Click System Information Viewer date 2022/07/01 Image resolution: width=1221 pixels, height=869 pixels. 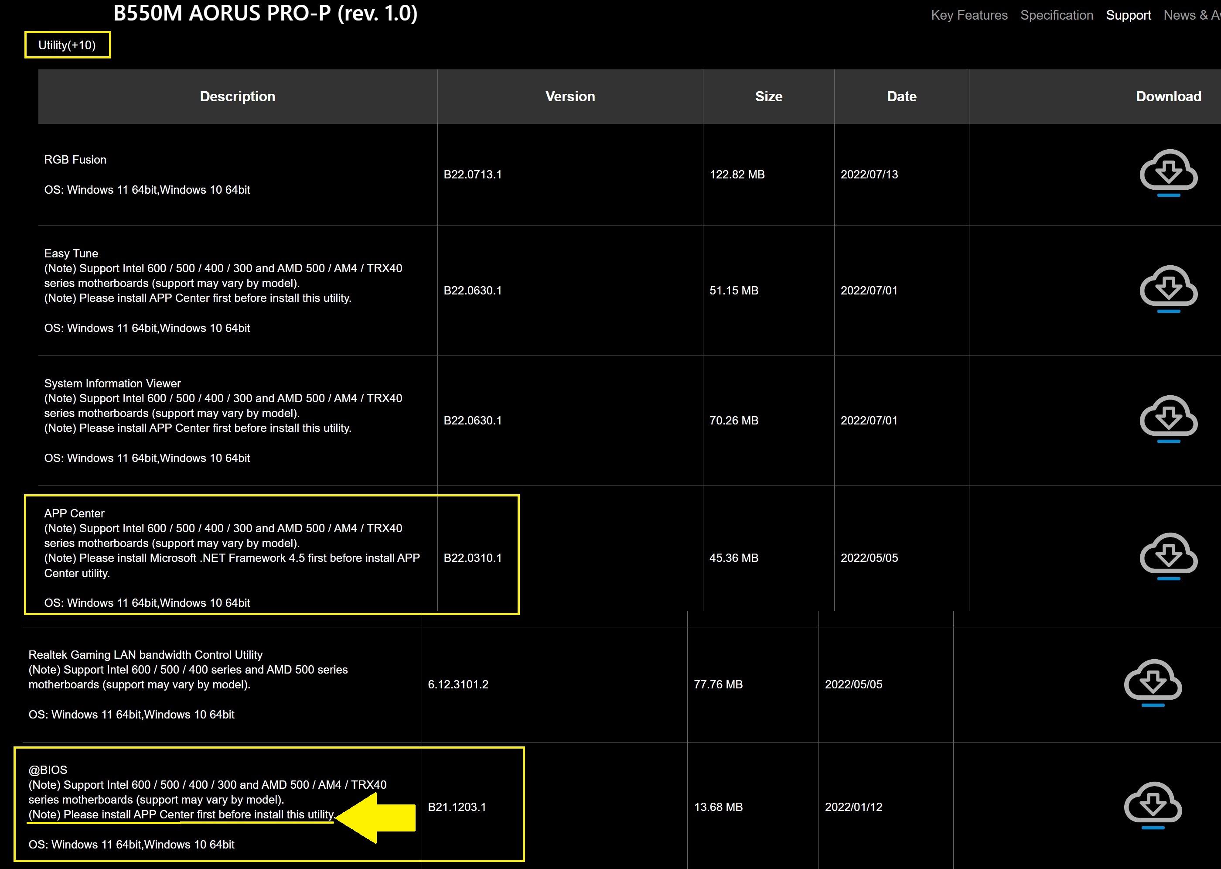869,421
